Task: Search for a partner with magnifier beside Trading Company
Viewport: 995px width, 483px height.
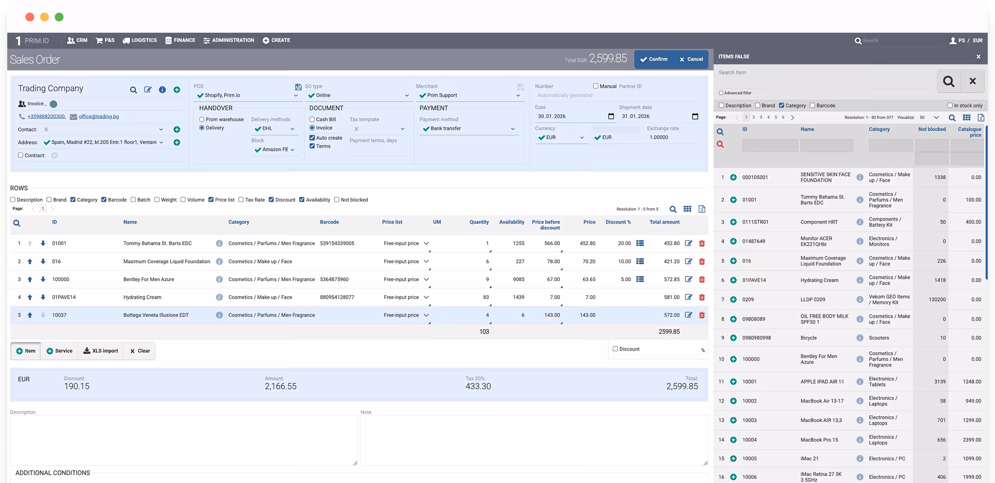Action: coord(133,90)
